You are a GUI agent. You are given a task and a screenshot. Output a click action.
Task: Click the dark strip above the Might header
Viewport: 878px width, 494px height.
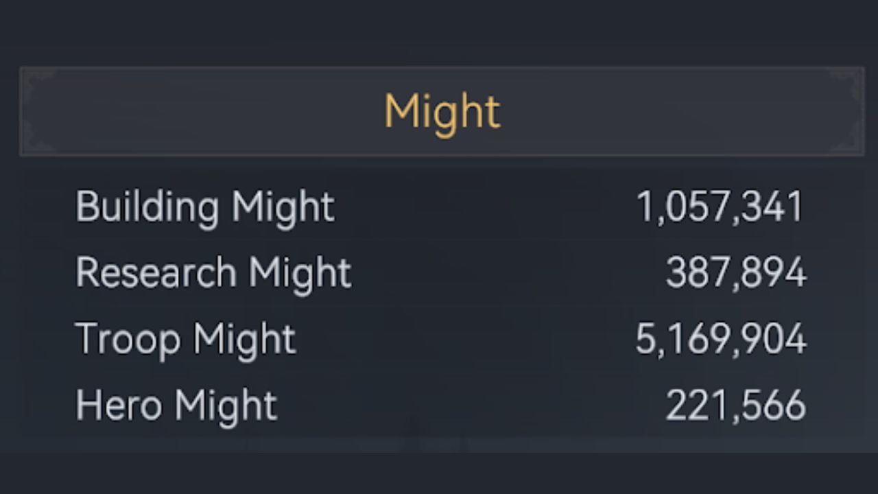(x=439, y=33)
